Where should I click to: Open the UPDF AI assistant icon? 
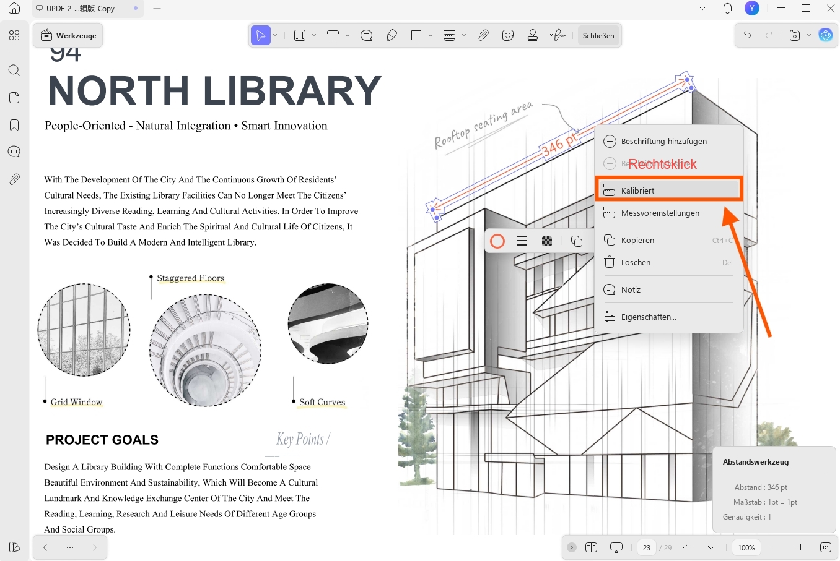point(825,35)
